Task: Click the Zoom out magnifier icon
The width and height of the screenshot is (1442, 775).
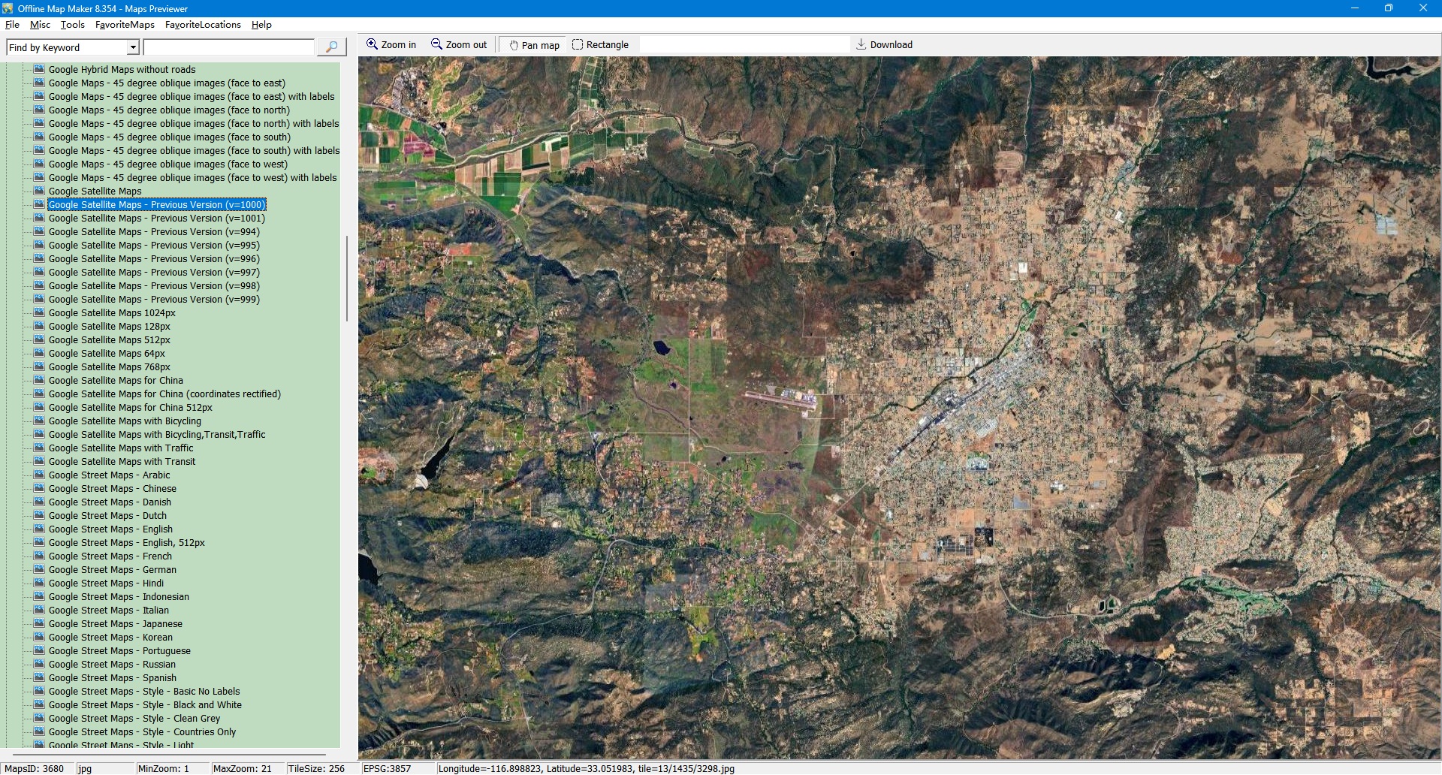Action: pyautogui.click(x=436, y=44)
